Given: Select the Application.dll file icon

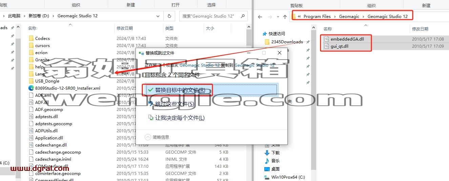Looking at the screenshot, I should point(31,138).
